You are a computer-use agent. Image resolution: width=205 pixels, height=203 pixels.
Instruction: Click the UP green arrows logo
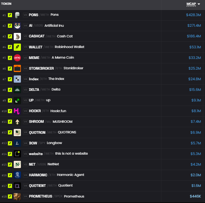coord(17,100)
